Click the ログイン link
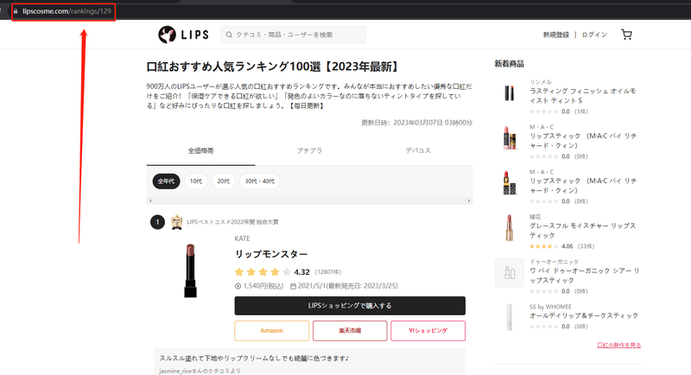This screenshot has width=691, height=375. click(x=594, y=35)
